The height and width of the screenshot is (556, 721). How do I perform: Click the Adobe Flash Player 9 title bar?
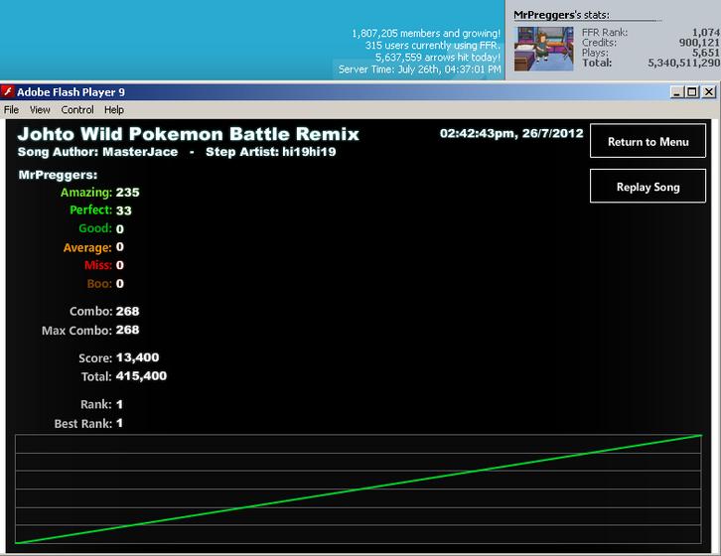341,92
